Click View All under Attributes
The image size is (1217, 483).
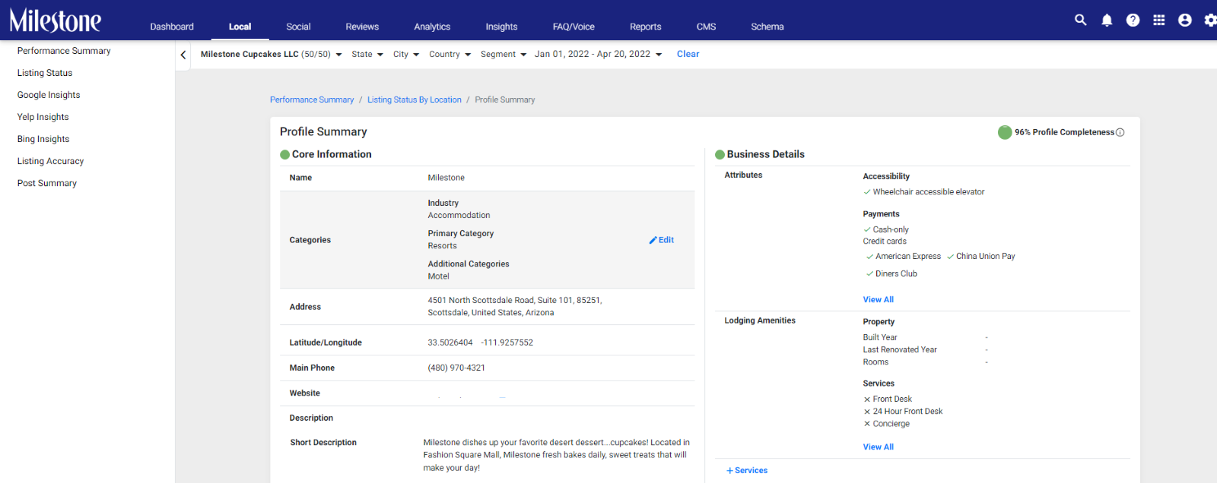click(x=878, y=300)
